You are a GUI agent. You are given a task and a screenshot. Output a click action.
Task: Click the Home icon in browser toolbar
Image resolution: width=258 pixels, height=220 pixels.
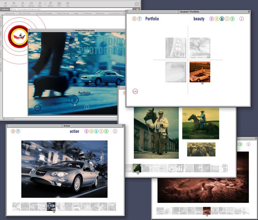40,4
